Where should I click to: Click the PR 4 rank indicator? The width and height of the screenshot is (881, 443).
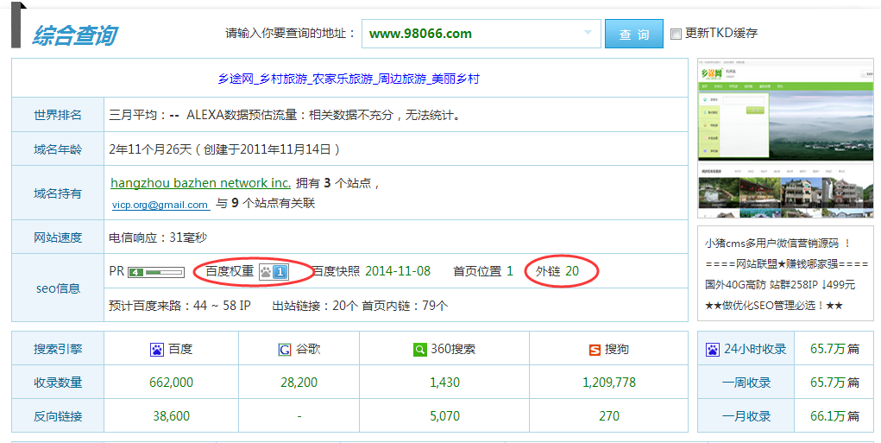pos(156,273)
